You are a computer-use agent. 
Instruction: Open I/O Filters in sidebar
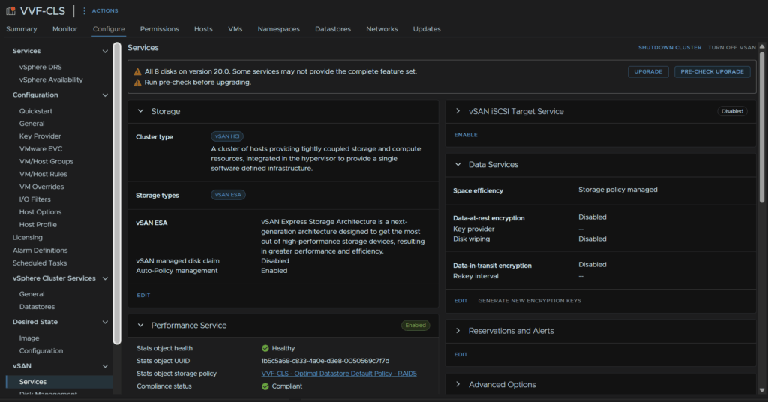click(34, 199)
